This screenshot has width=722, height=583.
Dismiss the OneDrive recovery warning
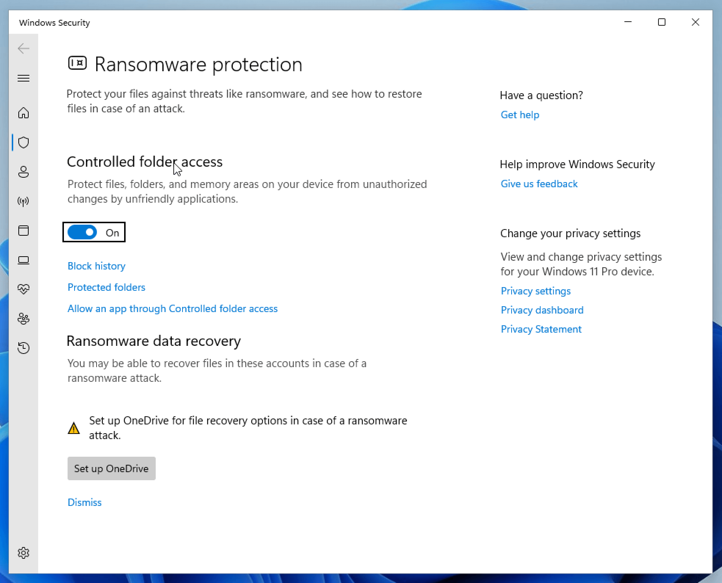84,503
